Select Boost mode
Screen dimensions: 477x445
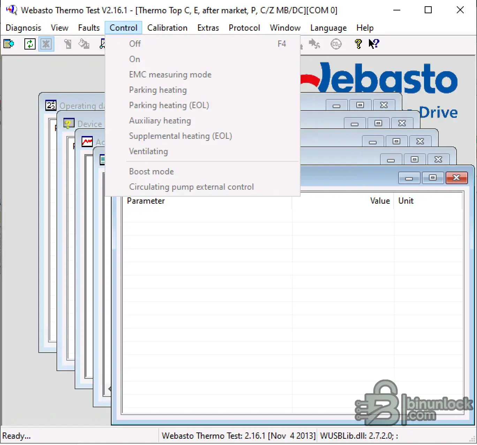click(203, 172)
